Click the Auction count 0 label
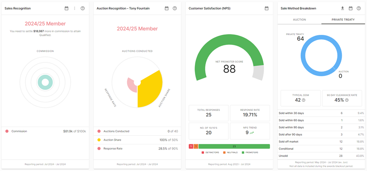The height and width of the screenshot is (171, 367). (x=340, y=76)
